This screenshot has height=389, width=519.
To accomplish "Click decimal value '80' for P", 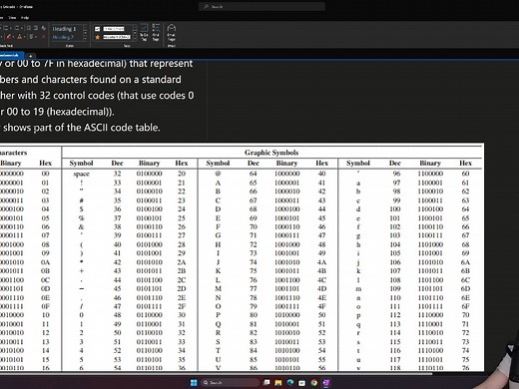I will click(254, 315).
